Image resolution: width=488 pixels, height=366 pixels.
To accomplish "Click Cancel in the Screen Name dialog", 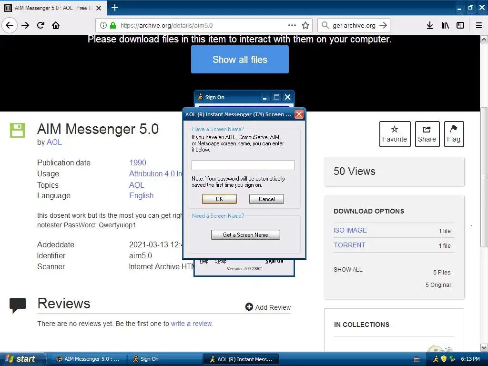I will pos(266,199).
